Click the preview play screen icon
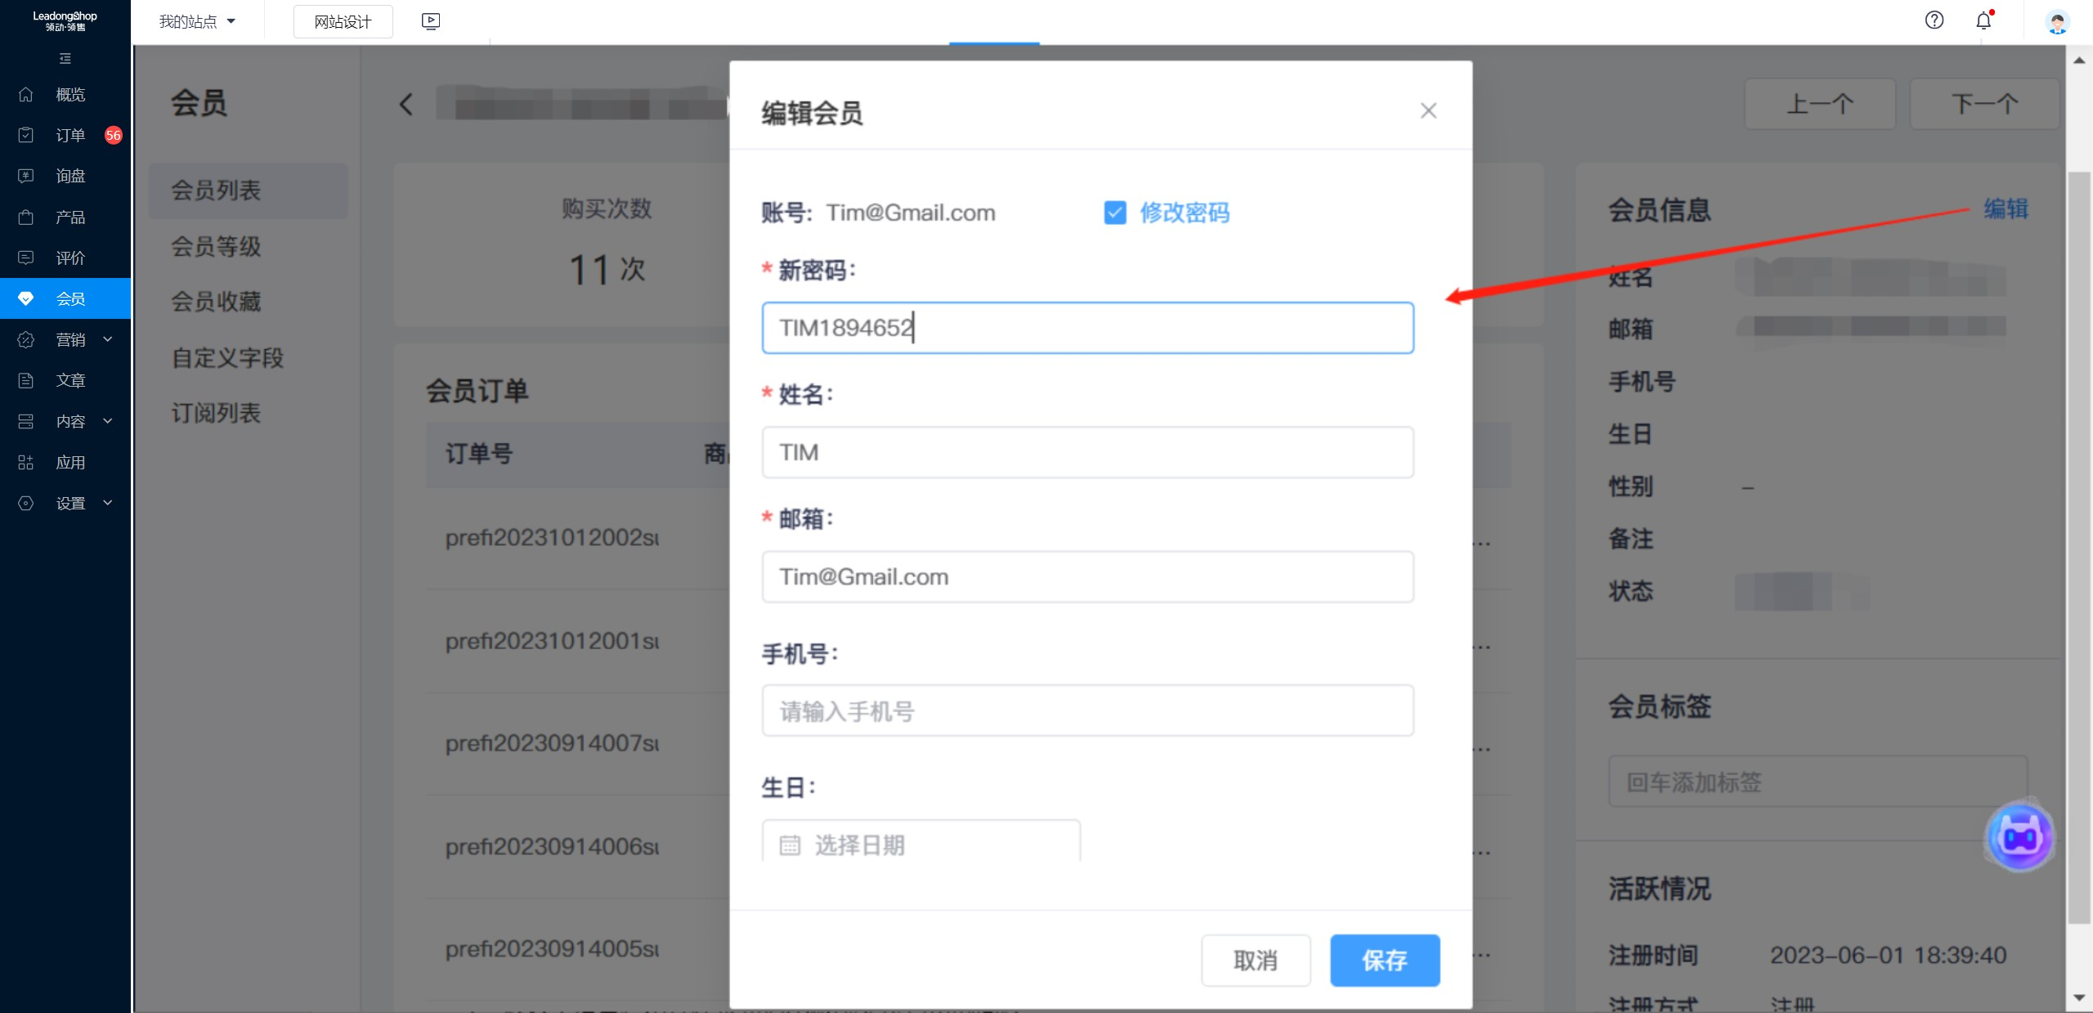The width and height of the screenshot is (2093, 1013). (x=431, y=21)
